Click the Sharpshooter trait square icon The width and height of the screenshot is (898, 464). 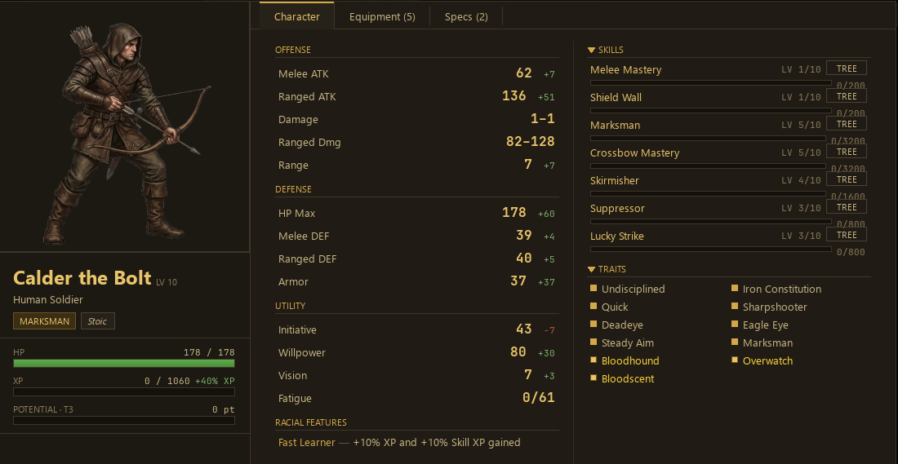(735, 306)
